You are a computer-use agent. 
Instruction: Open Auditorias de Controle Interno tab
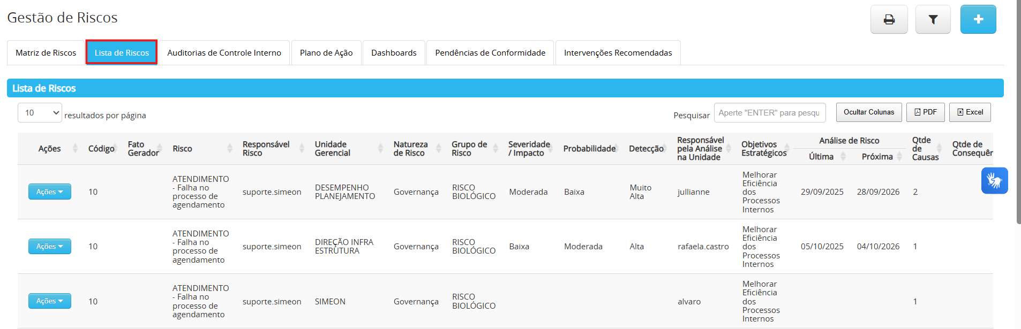tap(224, 53)
